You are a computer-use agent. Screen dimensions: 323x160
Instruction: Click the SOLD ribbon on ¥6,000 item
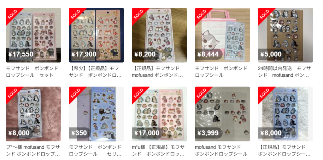click(265, 93)
